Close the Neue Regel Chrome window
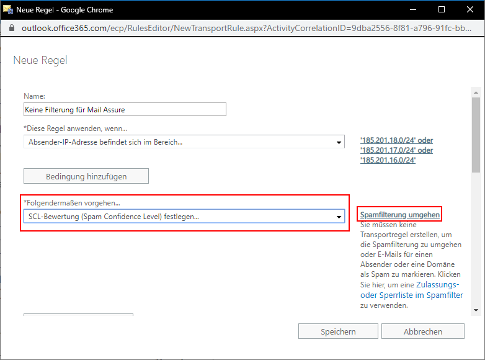485x360 pixels. point(469,10)
